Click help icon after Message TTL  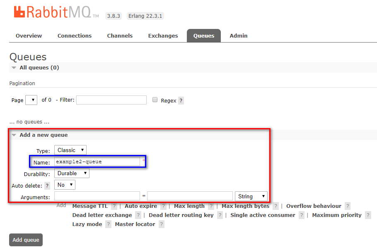pyautogui.click(x=114, y=206)
